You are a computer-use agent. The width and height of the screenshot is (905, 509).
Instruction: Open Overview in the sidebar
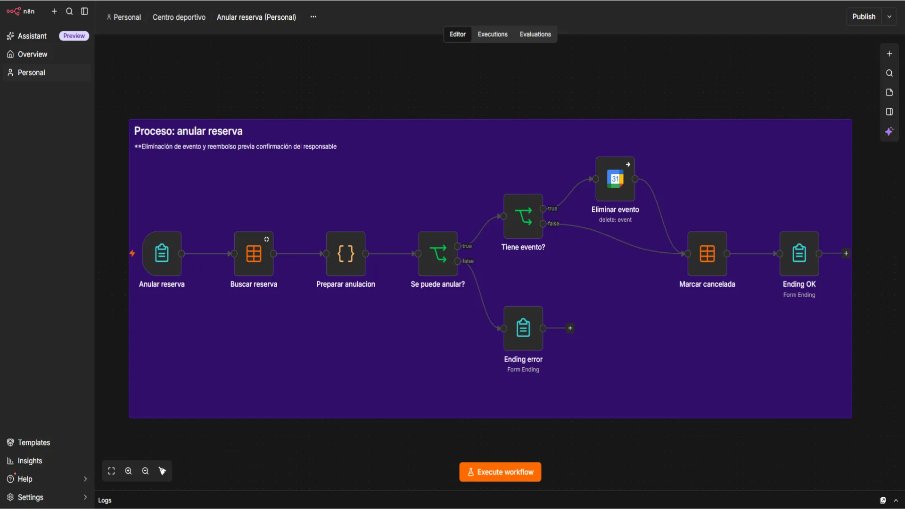point(47,54)
